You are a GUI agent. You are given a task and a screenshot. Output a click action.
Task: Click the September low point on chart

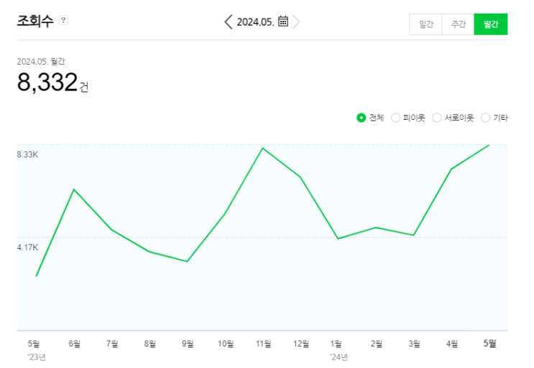click(x=187, y=261)
